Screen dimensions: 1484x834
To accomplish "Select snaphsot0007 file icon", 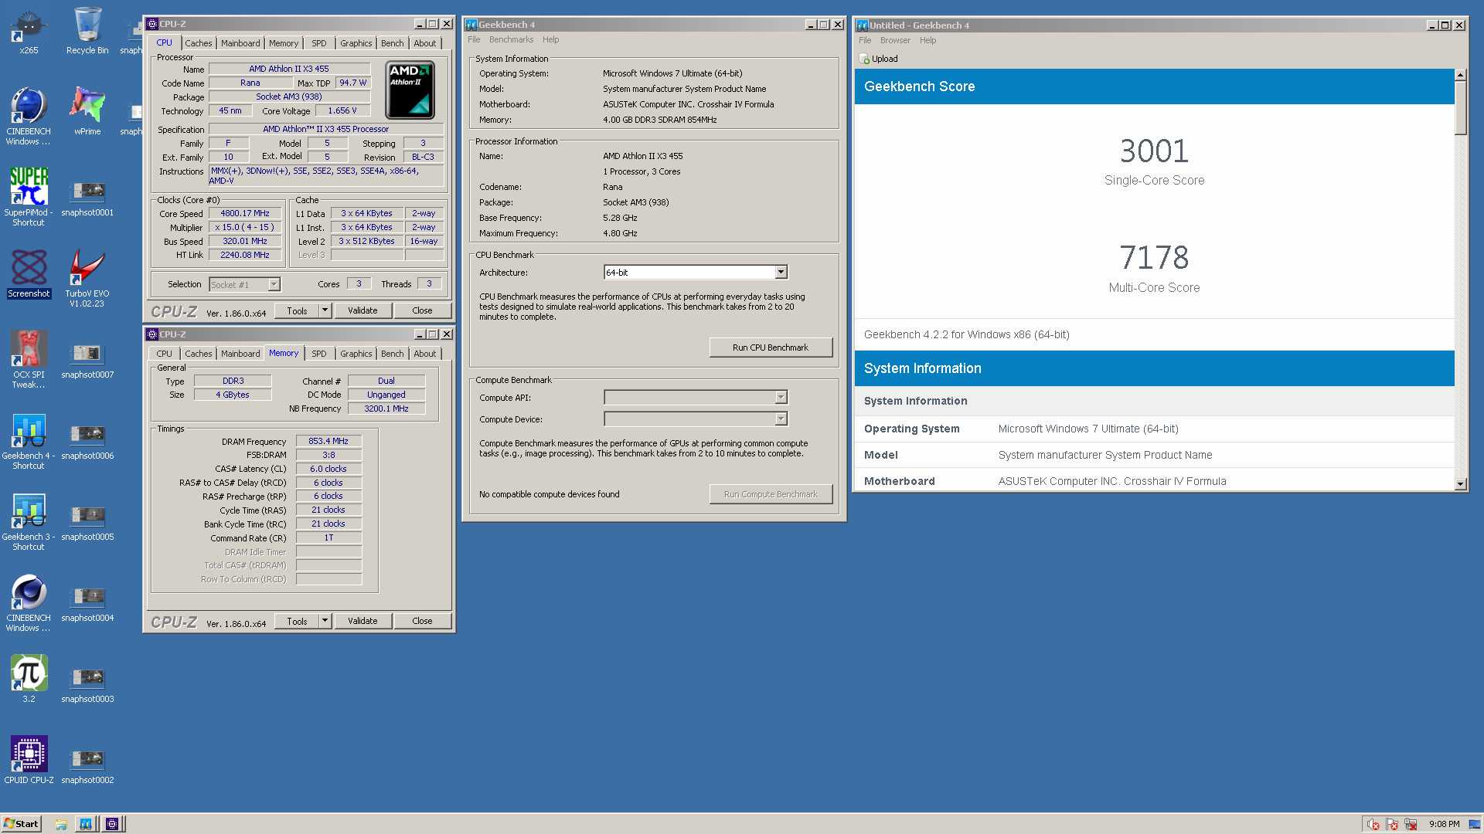I will 87,360.
